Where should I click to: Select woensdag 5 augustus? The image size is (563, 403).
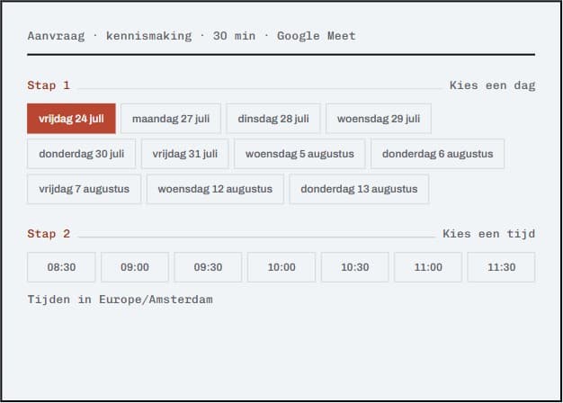299,154
